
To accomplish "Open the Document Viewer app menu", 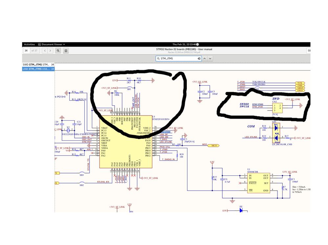I will point(52,44).
